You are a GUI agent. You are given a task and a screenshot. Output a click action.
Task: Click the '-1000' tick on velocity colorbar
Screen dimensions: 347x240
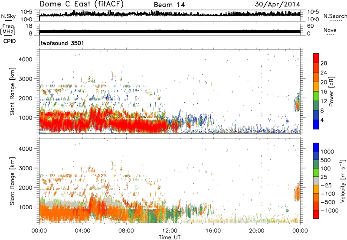point(330,211)
